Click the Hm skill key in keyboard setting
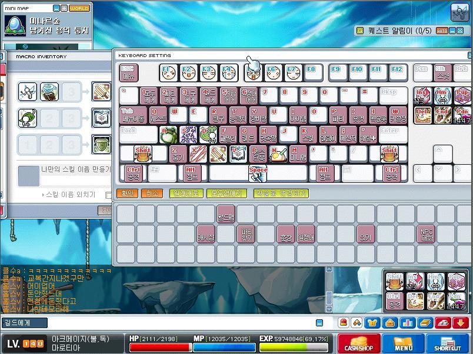 click(x=442, y=96)
